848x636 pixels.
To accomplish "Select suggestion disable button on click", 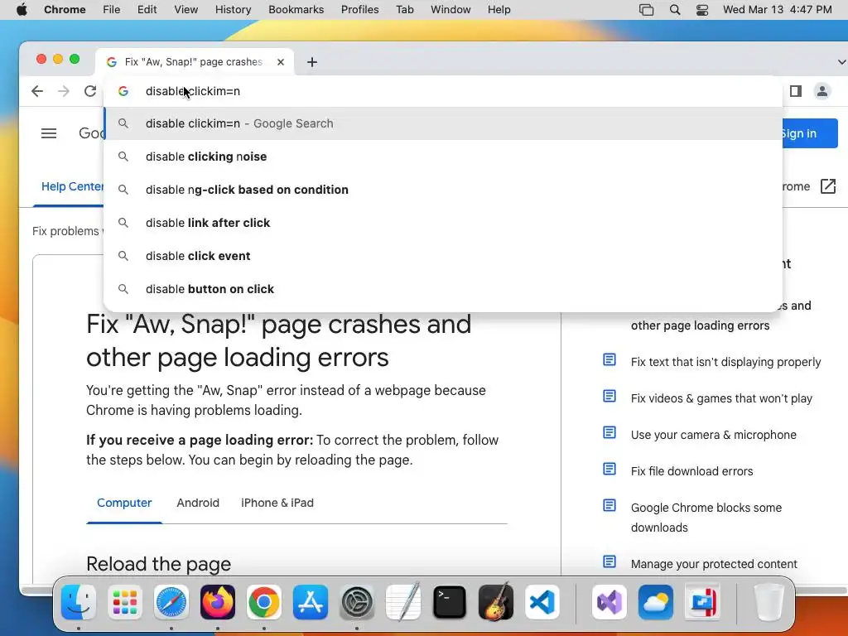I will click(x=443, y=289).
